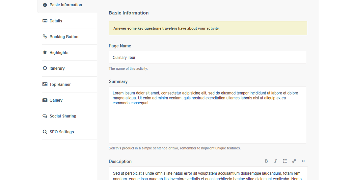Open the Top Banner tab

pos(60,85)
